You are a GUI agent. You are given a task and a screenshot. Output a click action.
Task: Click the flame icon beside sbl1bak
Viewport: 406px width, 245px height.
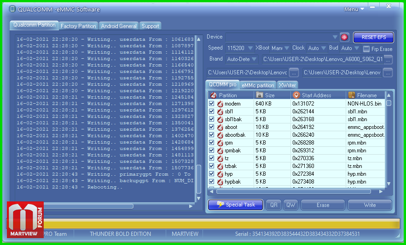tap(220, 119)
